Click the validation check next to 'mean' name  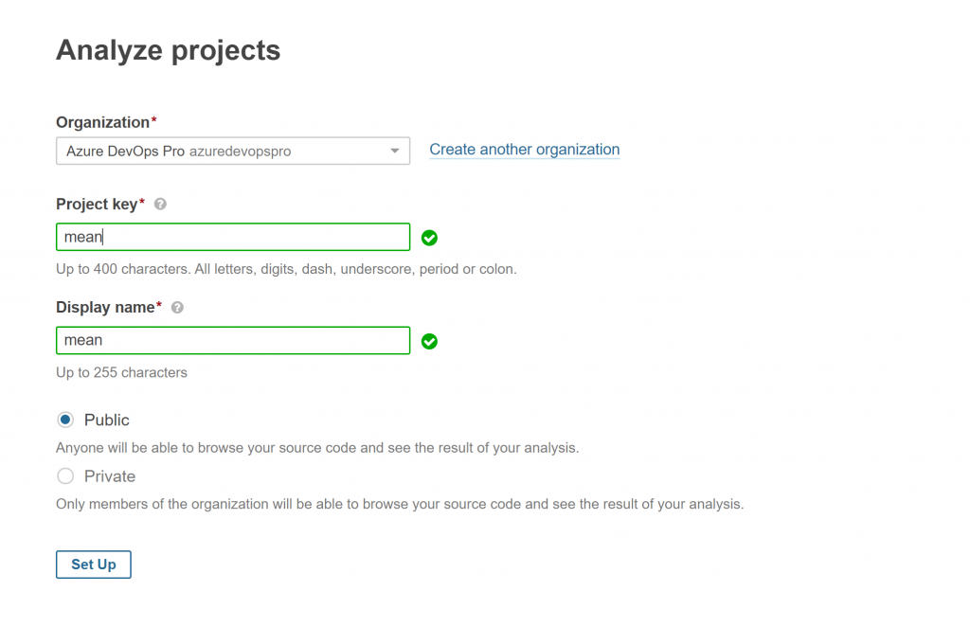(429, 342)
